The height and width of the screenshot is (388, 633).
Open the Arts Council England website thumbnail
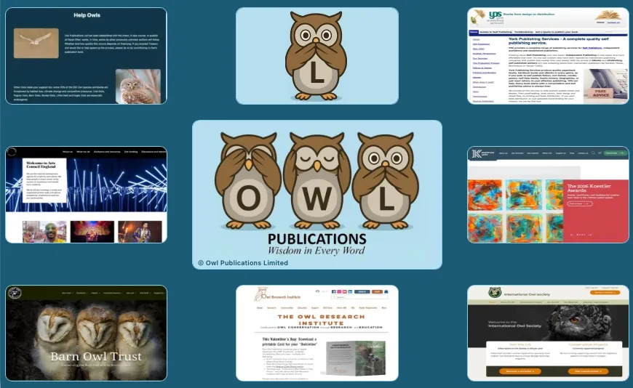pos(86,194)
